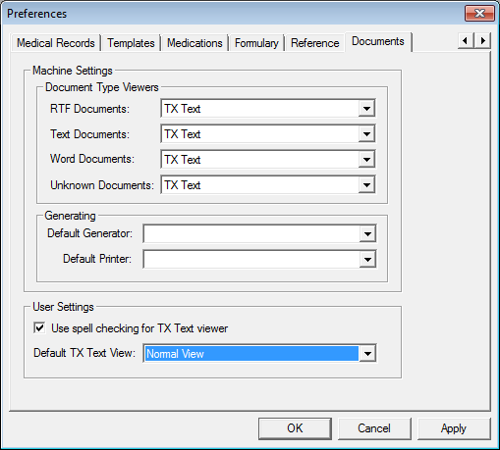Apply the current preferences

[454, 428]
